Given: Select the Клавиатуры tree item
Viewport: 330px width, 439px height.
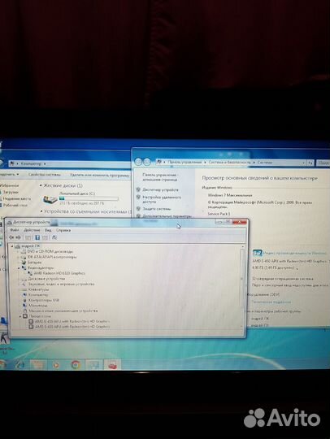Looking at the screenshot, I should coord(39,289).
